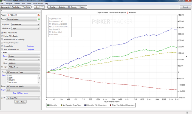Image resolution: width=192 pixels, height=114 pixels.
Task: Click the Chips Won With Showdown legend swatch
Action: [85, 105]
